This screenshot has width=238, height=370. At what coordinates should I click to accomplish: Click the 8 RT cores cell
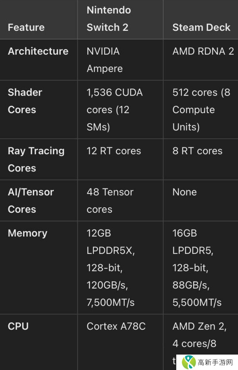197,151
